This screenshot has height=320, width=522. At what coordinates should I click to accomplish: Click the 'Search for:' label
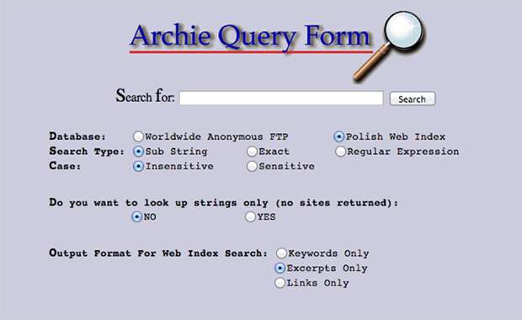[x=145, y=96]
